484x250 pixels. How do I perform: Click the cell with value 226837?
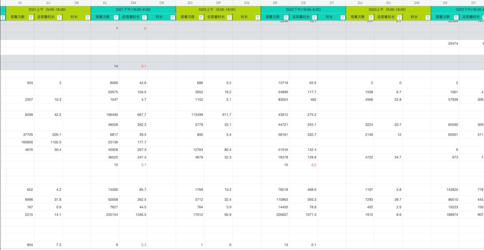275,215
